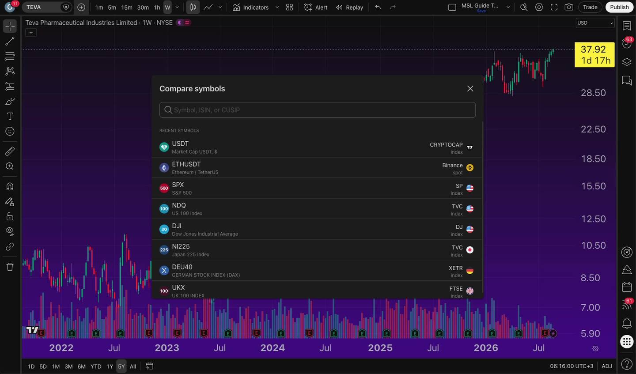Open the chats panel icon
Screen dimensions: 636x374
627,80
